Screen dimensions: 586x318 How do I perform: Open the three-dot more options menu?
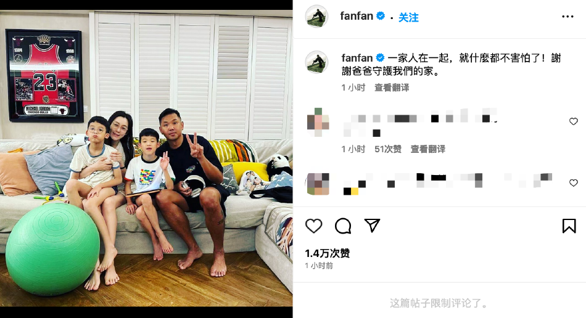click(x=567, y=17)
